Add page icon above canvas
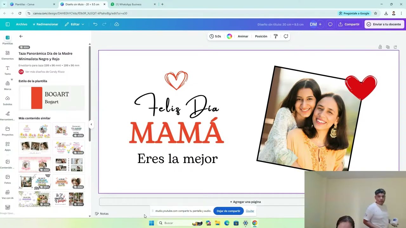Screen dimensions: 406x228 click(x=395, y=47)
